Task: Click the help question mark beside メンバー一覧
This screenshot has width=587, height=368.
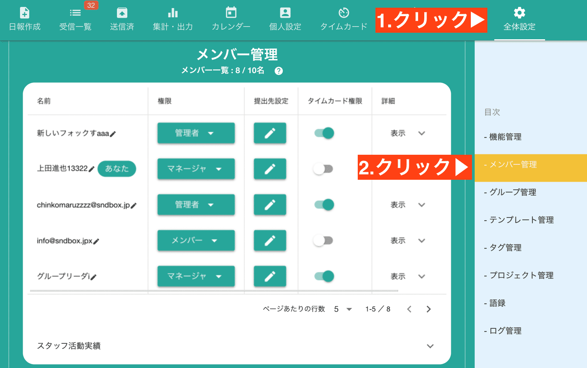Action: click(x=279, y=71)
